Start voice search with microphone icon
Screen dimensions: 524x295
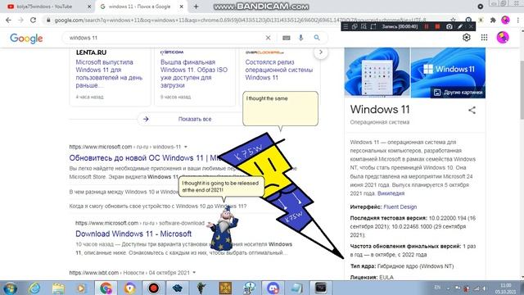click(300, 38)
